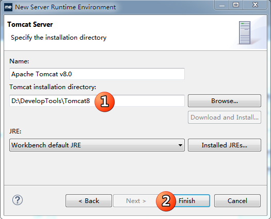Screen dimensions: 271x219
Task: Click the 'JRE:' label
Action: [x=15, y=131]
